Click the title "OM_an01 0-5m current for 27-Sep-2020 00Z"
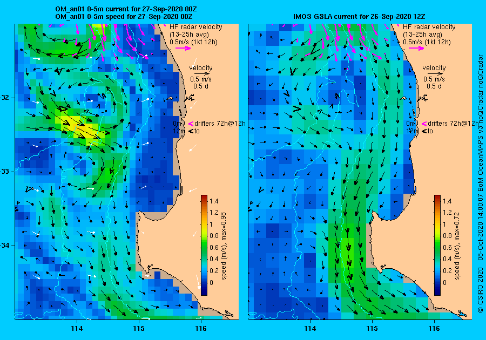The height and width of the screenshot is (340, 486). [126, 9]
